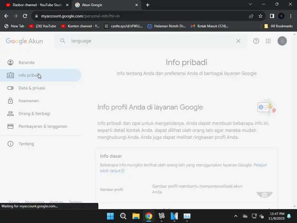The height and width of the screenshot is (223, 297).
Task: Switch to the Dasbor channel YouTube Studio tab
Action: [36, 5]
